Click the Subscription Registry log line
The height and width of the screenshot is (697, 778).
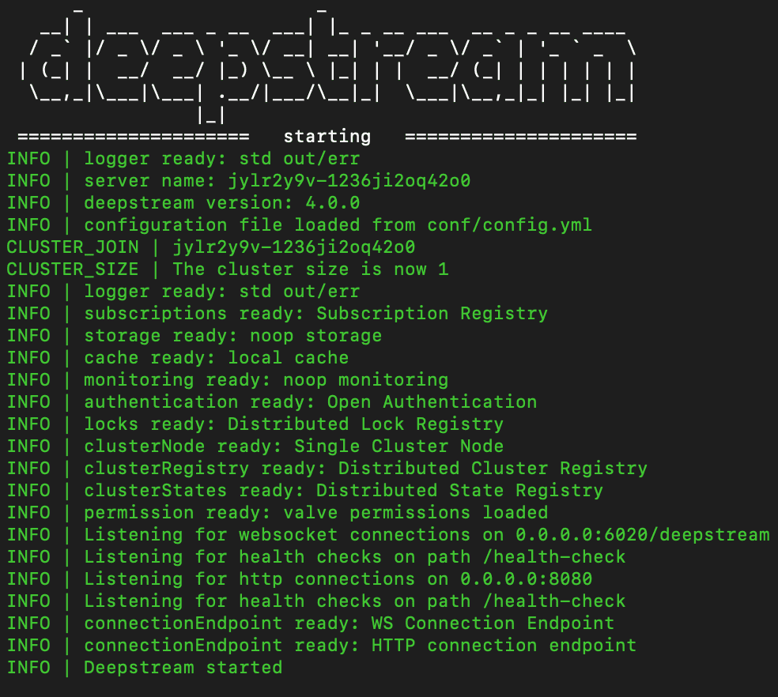278,314
